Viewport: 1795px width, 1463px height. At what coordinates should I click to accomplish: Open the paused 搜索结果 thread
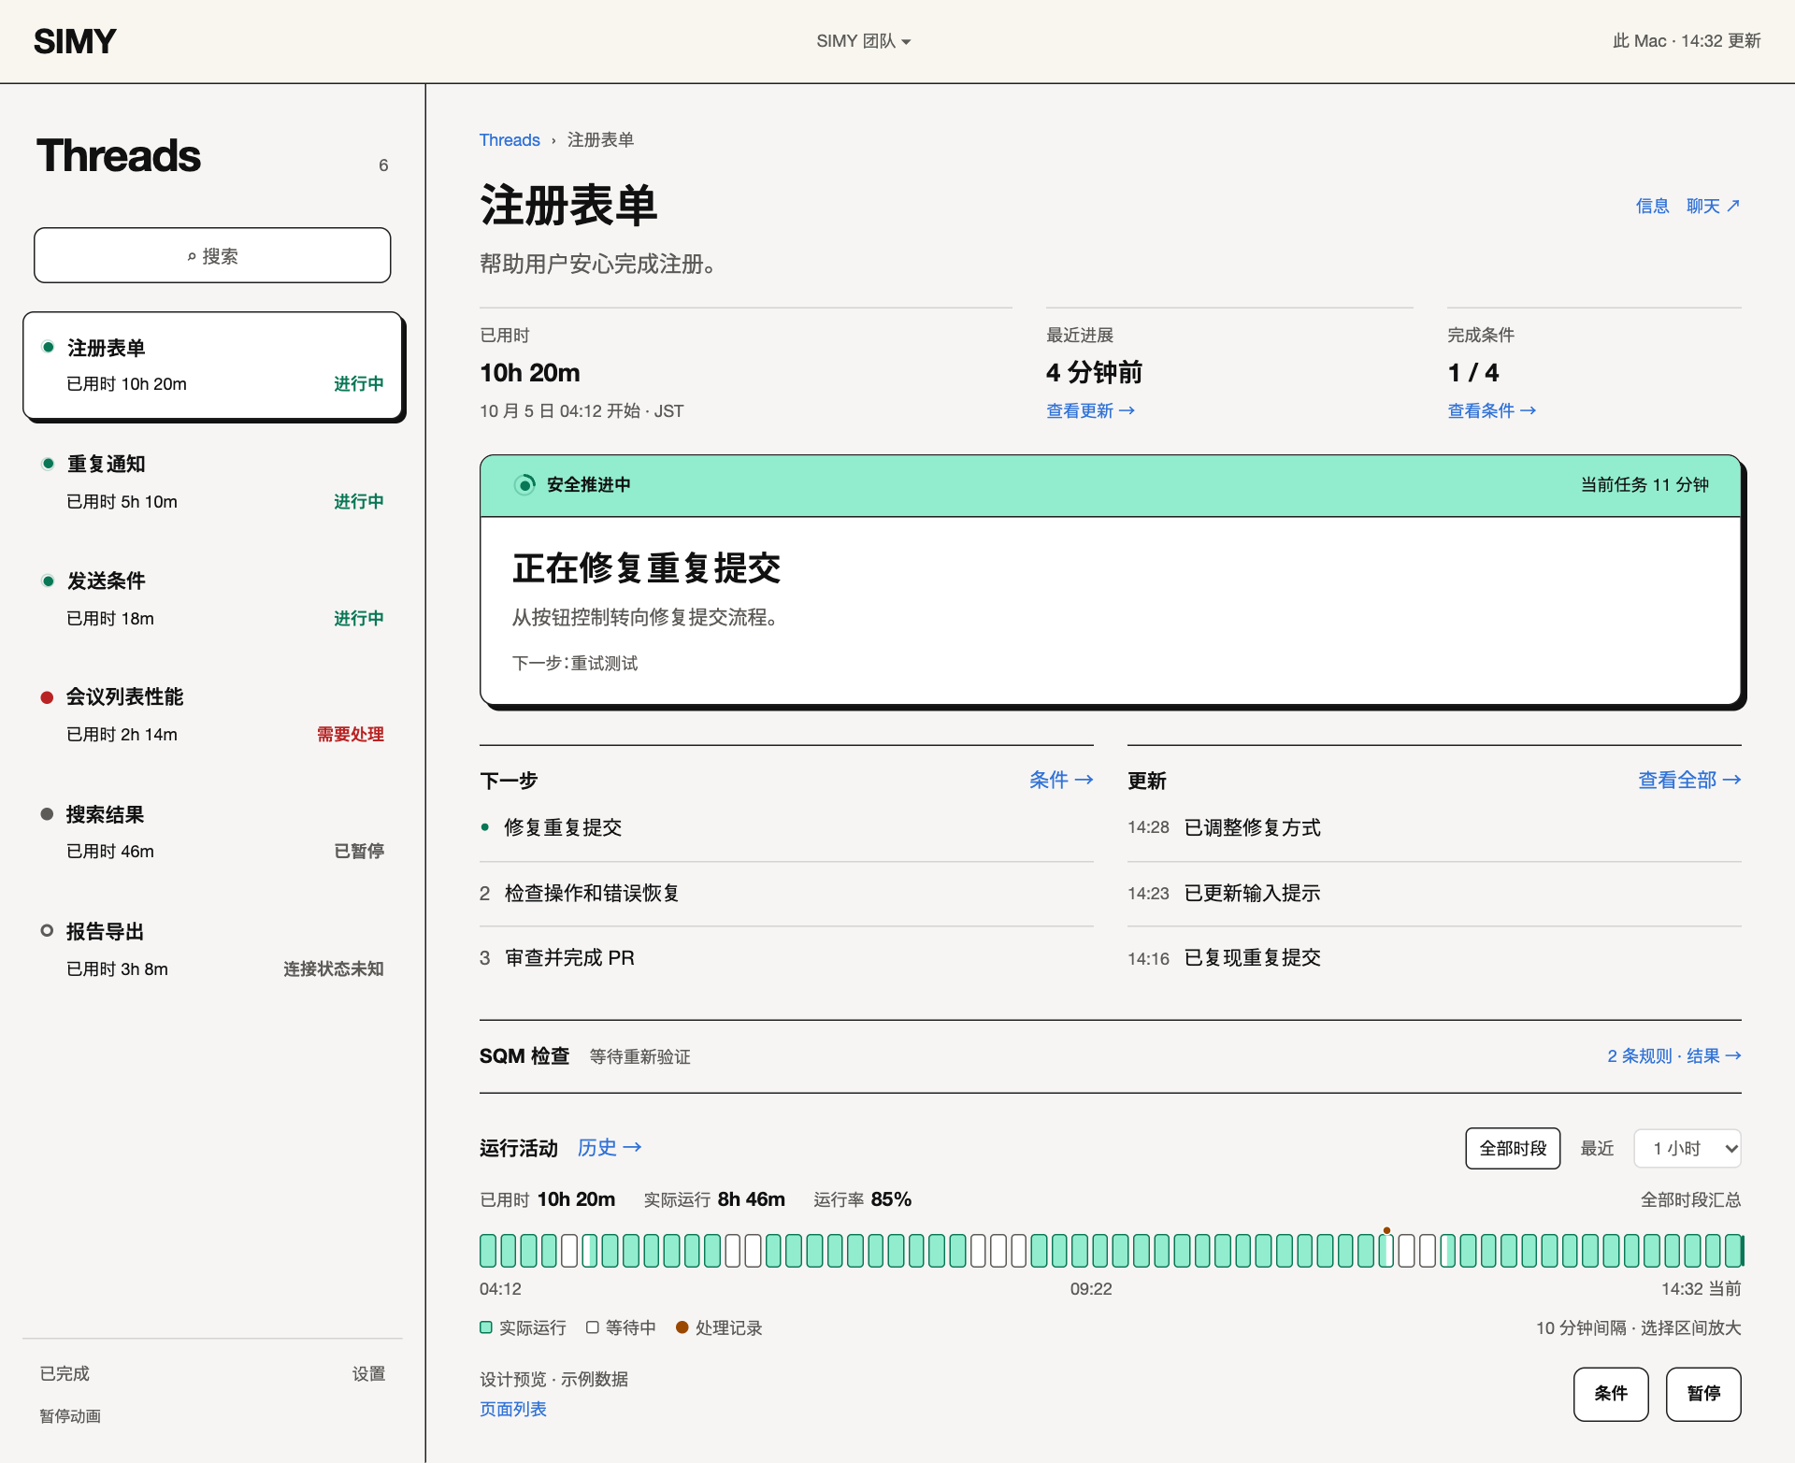coord(213,832)
